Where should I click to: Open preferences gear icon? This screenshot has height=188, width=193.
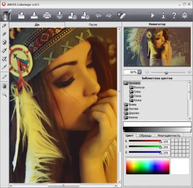click(x=185, y=15)
